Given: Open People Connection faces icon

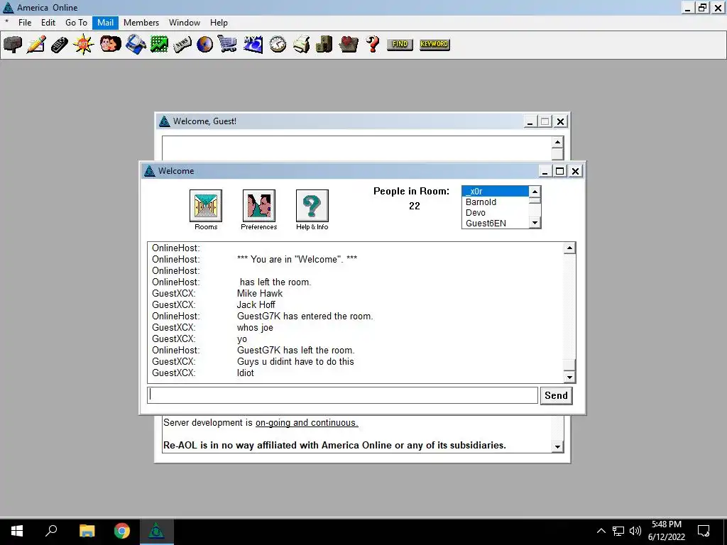Looking at the screenshot, I should coord(110,45).
